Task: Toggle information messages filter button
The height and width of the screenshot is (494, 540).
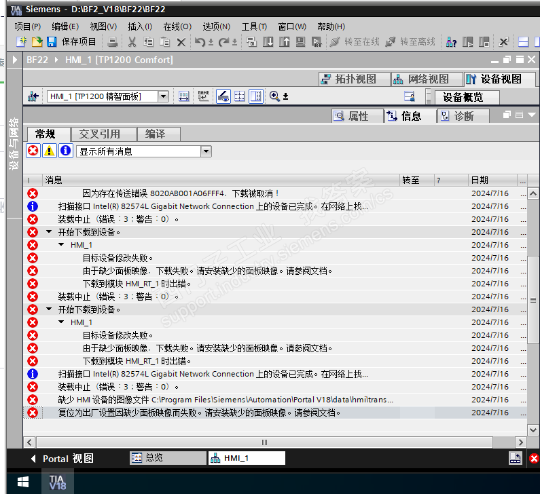Action: [65, 151]
